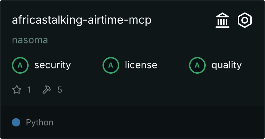This screenshot has height=139, width=265.
Task: Click the Python language label
Action: pos(39,122)
